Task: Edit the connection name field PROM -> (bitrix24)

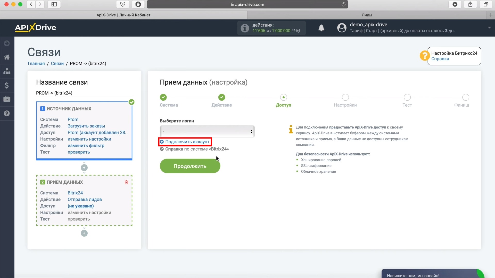Action: click(x=84, y=93)
